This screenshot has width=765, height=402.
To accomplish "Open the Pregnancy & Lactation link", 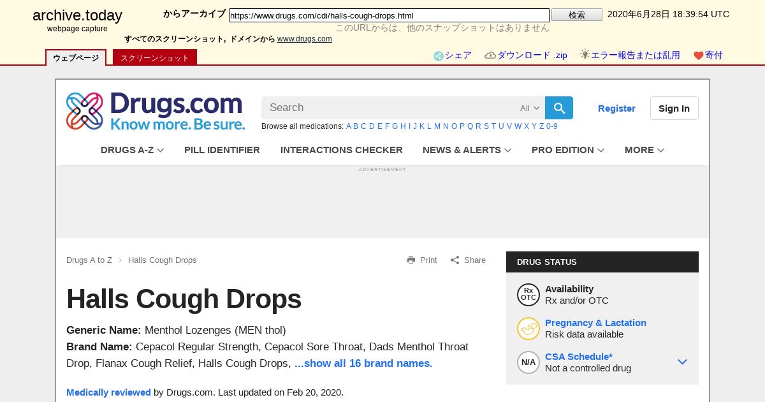I will click(x=595, y=323).
